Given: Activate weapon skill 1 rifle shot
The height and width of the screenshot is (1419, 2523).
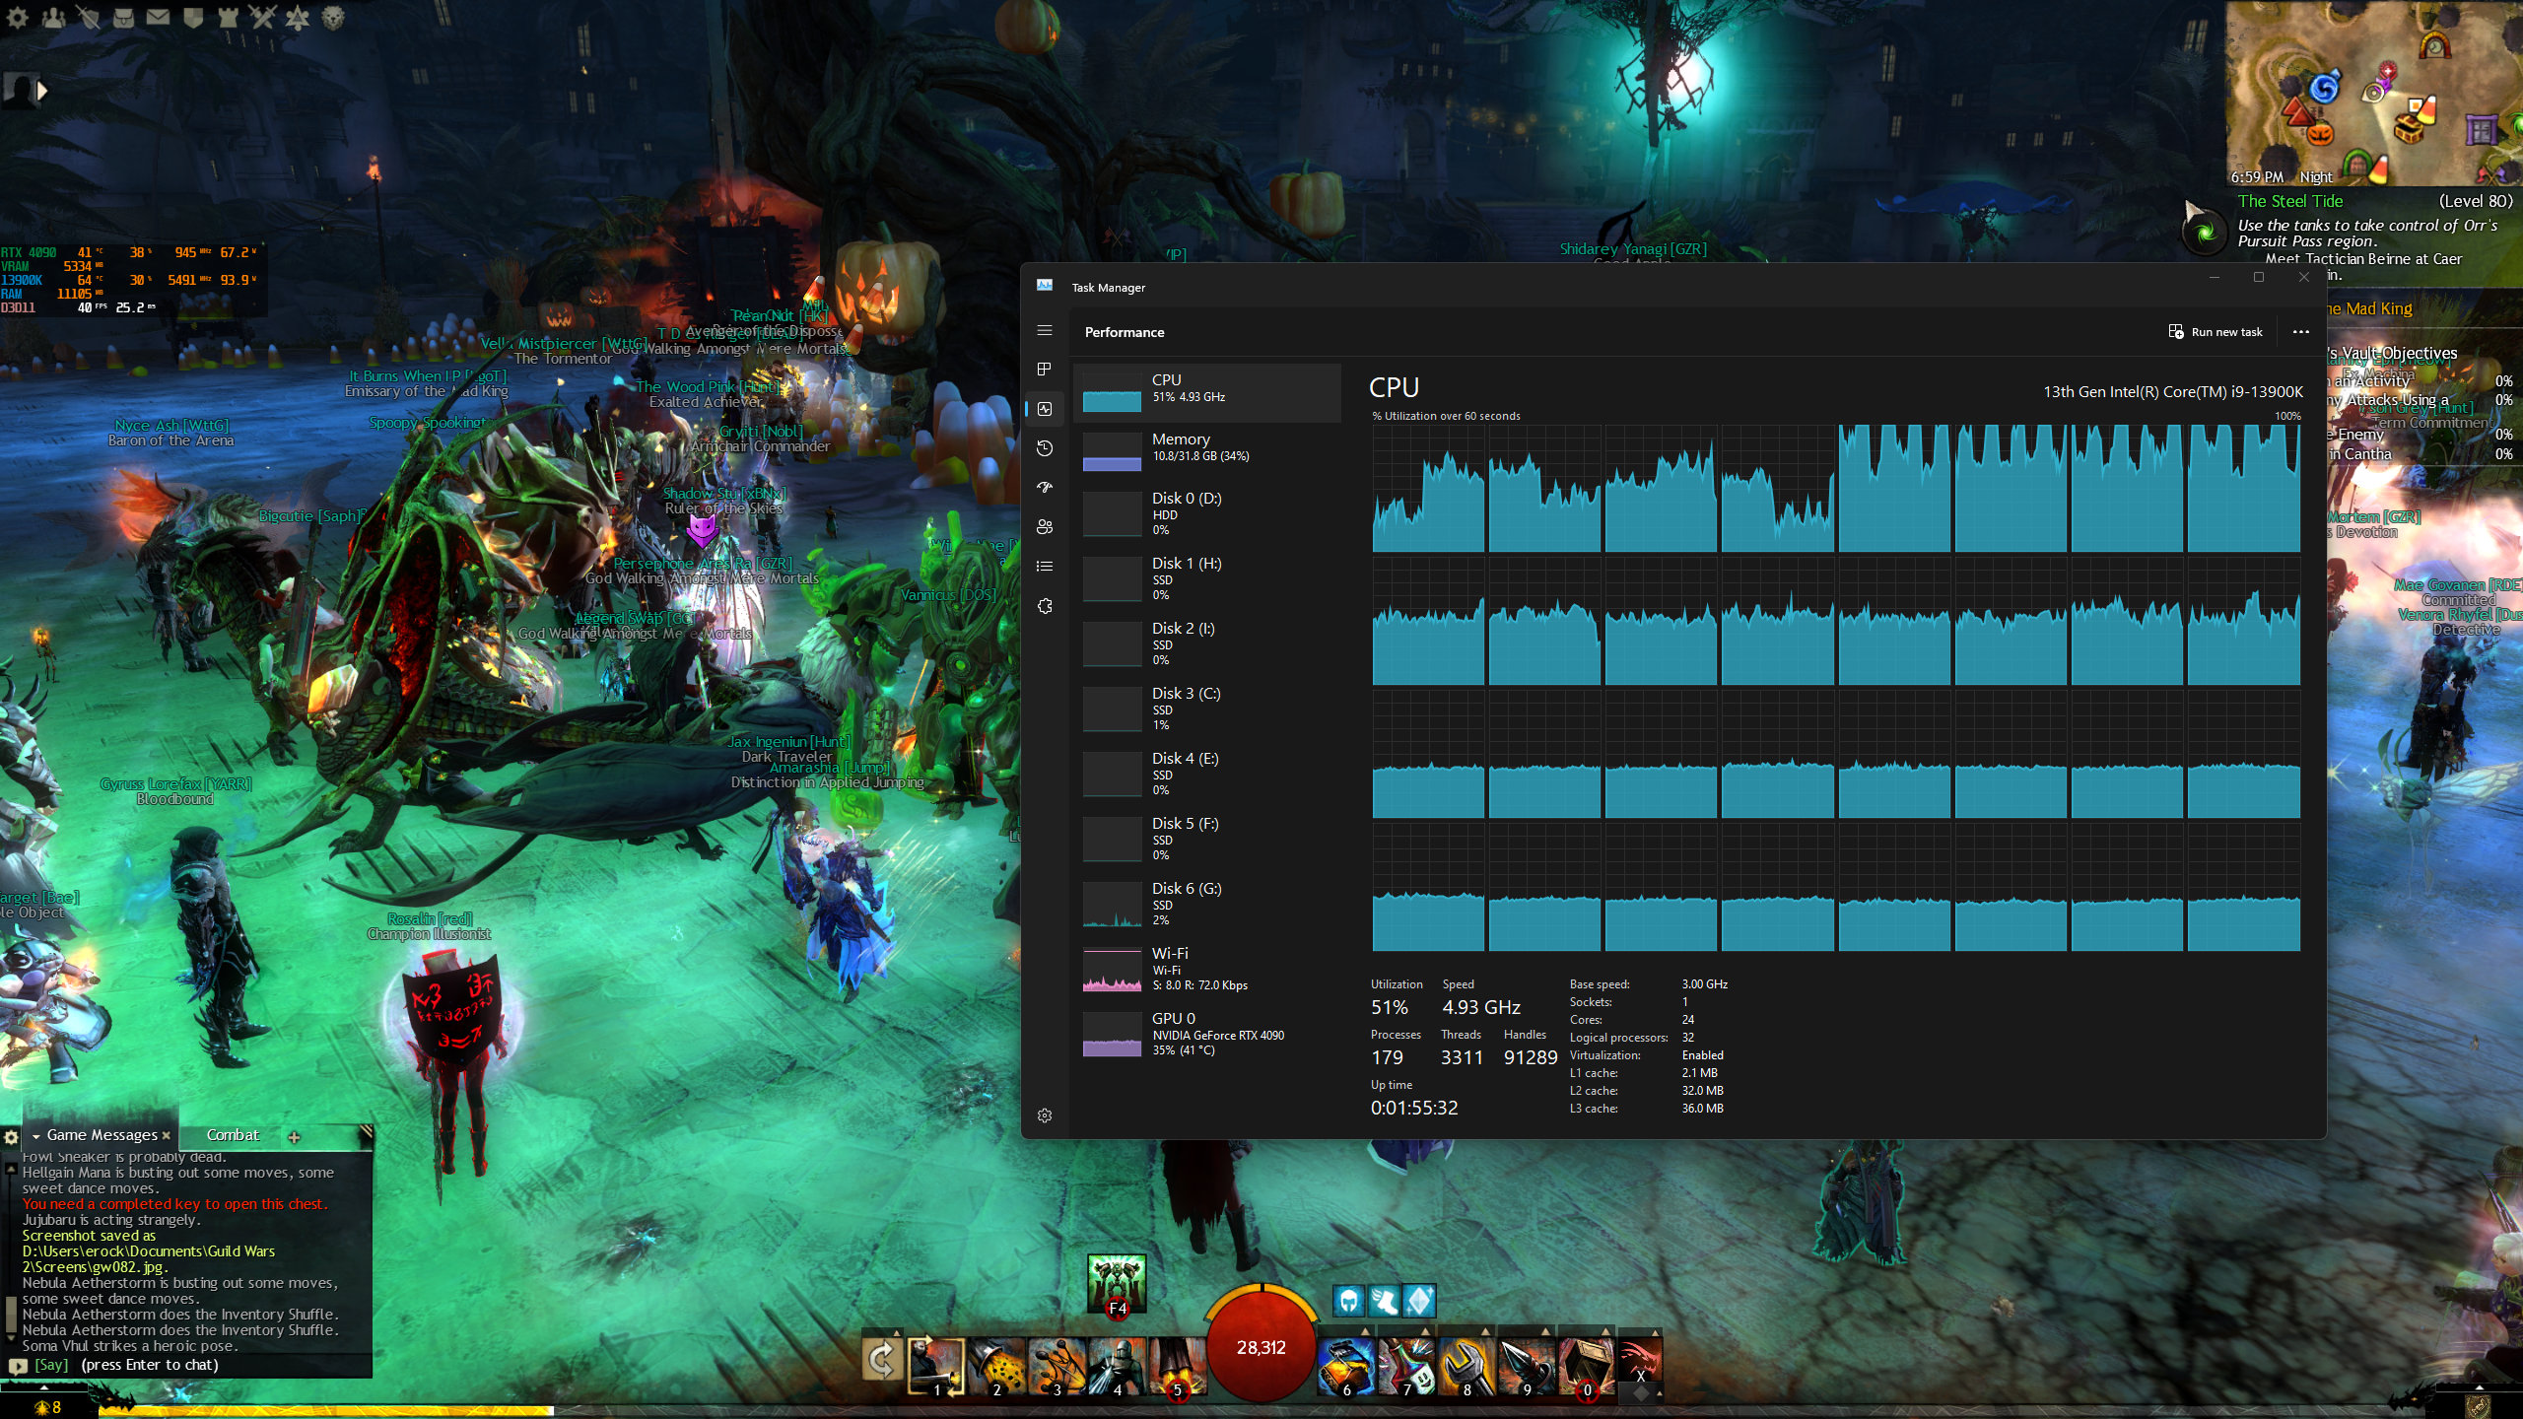Looking at the screenshot, I should click(935, 1366).
